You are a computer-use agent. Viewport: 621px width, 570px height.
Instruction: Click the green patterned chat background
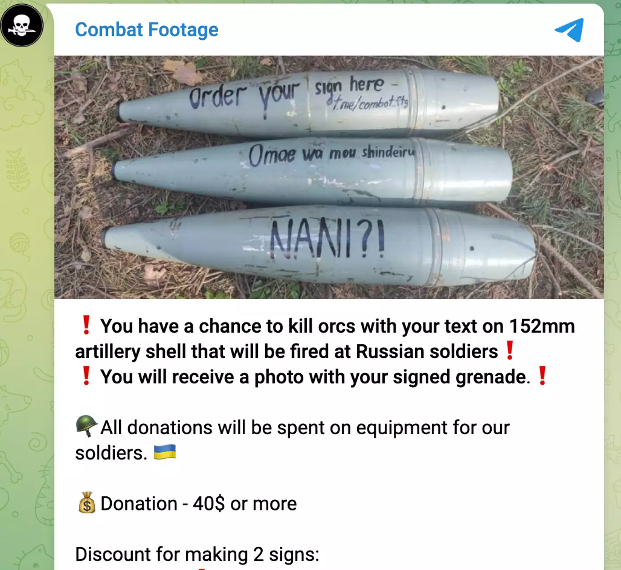26,302
